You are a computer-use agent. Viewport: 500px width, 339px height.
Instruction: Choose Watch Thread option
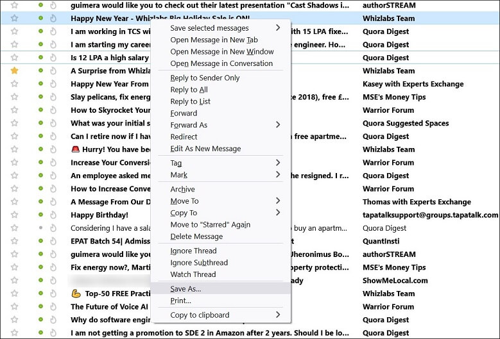click(221, 274)
